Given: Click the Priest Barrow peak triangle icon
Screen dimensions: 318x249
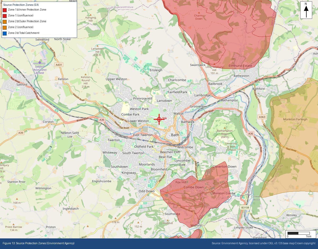Looking at the screenshot, I should pyautogui.click(x=13, y=224).
